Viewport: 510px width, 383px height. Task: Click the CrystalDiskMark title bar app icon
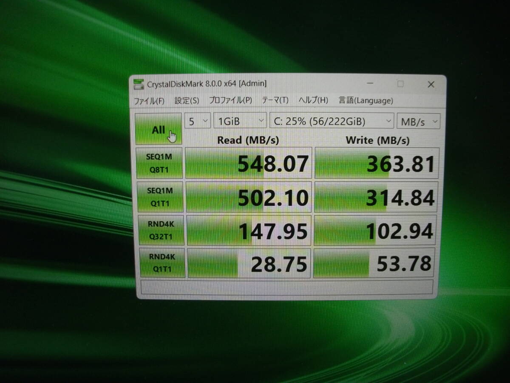pos(139,84)
